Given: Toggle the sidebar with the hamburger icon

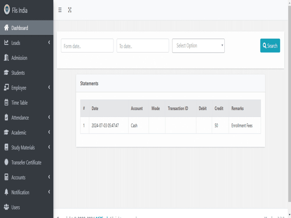Looking at the screenshot, I should [x=60, y=10].
